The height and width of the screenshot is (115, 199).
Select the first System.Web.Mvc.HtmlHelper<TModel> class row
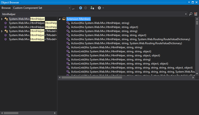(x=33, y=31)
